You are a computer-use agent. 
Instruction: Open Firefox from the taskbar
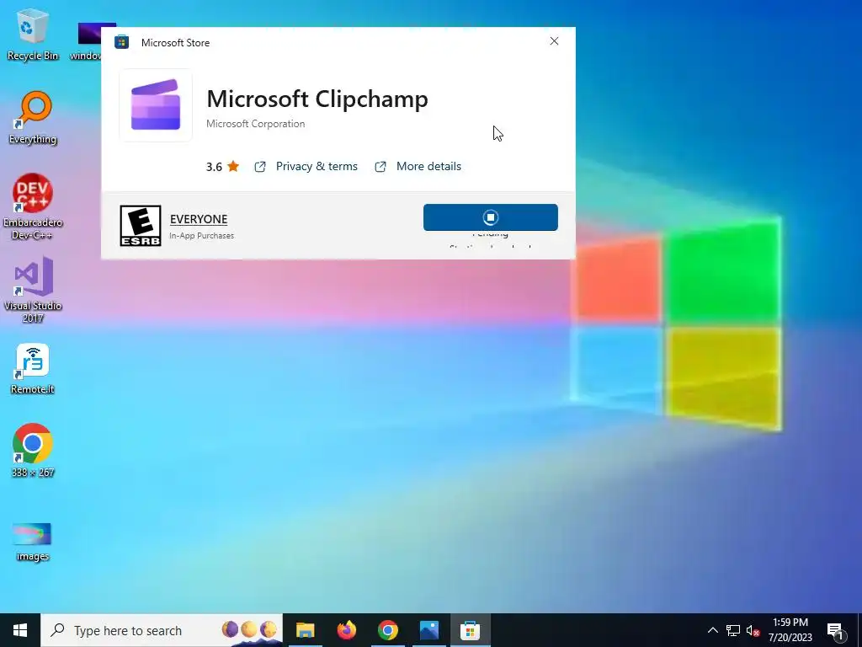click(346, 630)
